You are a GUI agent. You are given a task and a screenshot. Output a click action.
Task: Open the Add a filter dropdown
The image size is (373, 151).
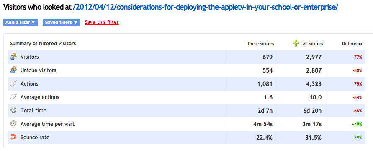click(21, 22)
